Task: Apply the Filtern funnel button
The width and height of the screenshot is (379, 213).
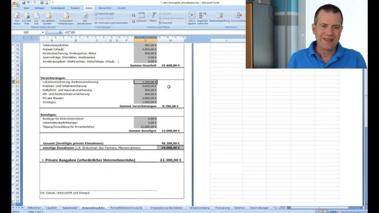Action: click(153, 17)
